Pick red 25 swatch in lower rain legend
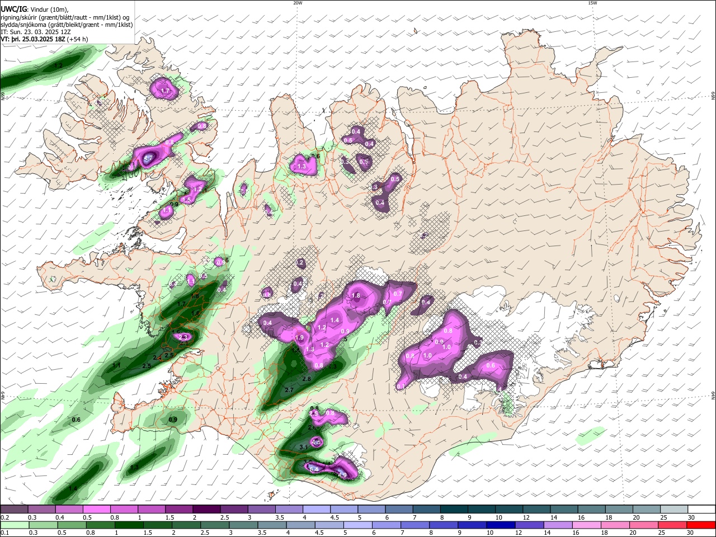 pyautogui.click(x=673, y=525)
